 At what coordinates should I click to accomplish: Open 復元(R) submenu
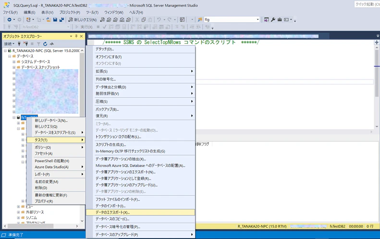140,116
